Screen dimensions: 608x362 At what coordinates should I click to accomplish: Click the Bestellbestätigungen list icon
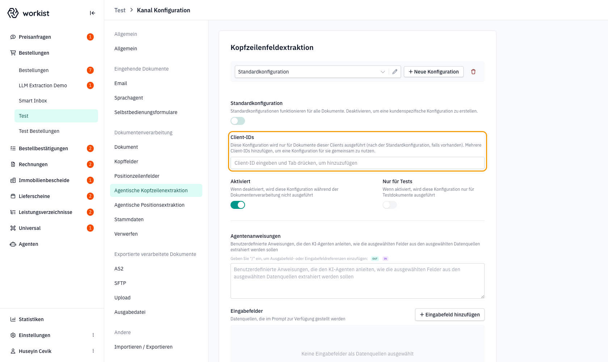pos(13,148)
